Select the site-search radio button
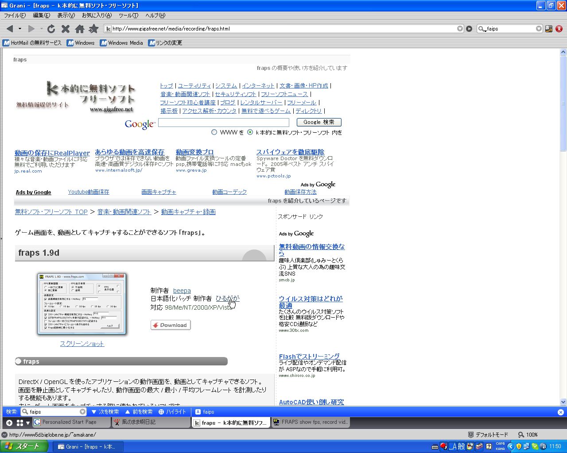Image resolution: width=567 pixels, height=453 pixels. (250, 132)
